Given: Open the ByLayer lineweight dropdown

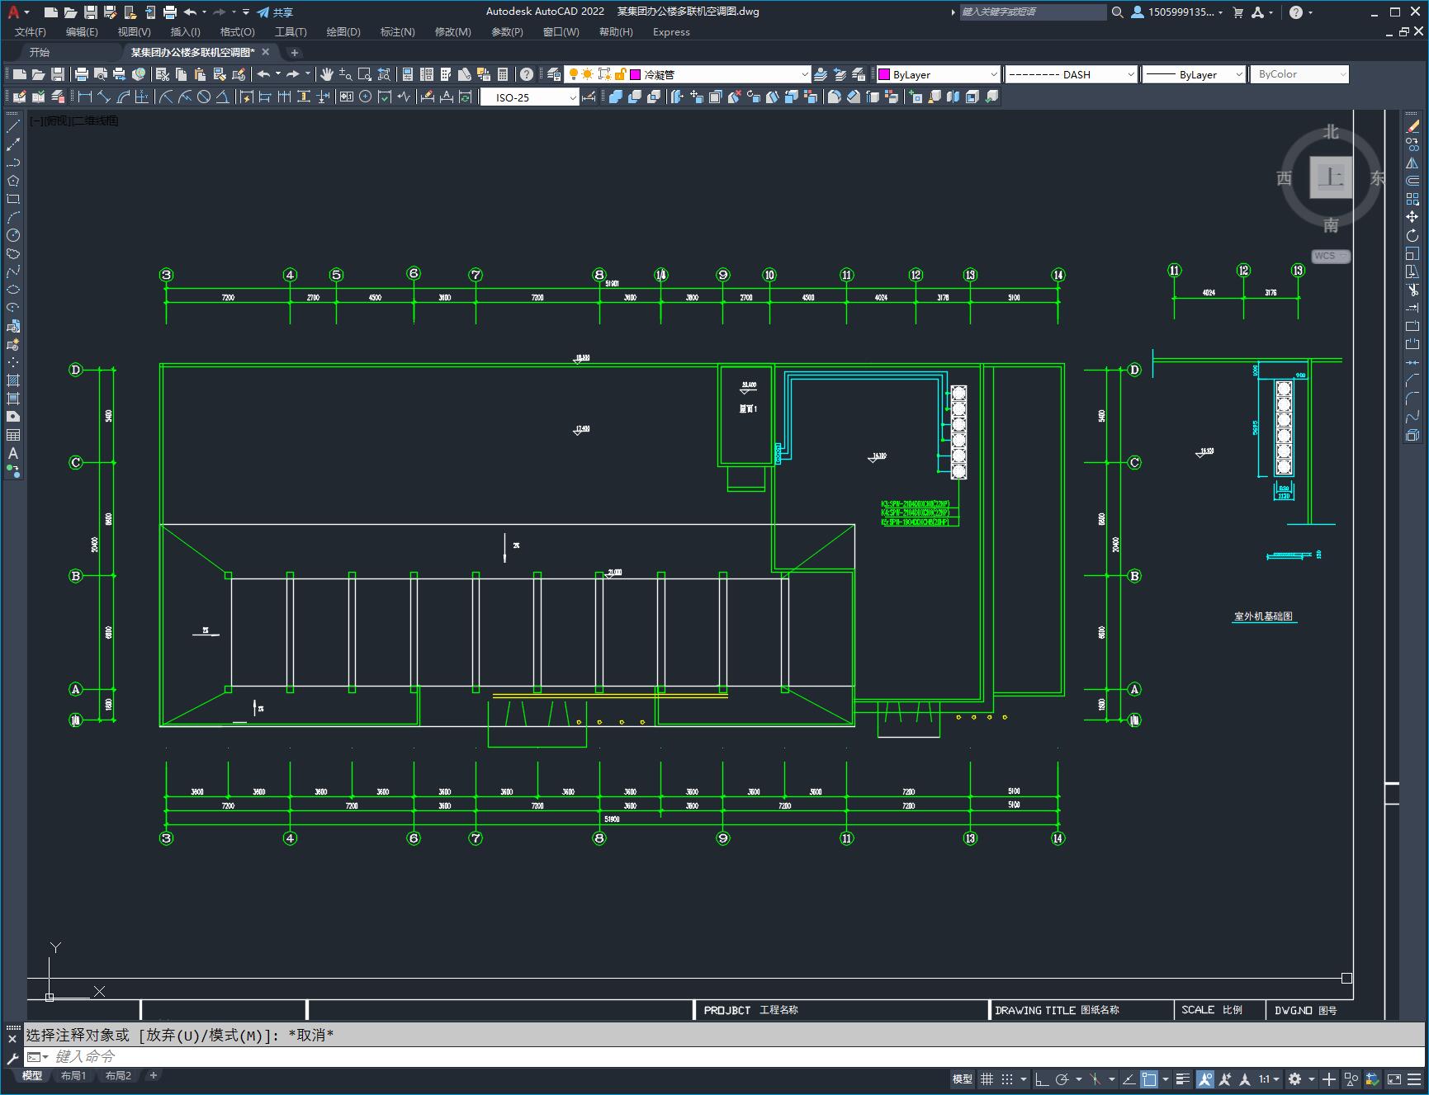Looking at the screenshot, I should tap(1194, 74).
